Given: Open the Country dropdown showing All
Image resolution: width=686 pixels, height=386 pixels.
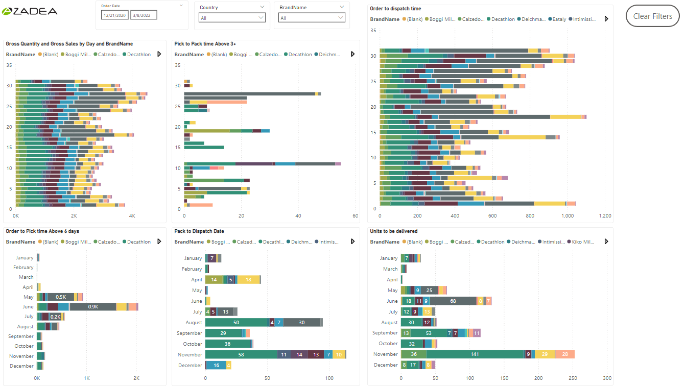Looking at the screenshot, I should pos(232,18).
